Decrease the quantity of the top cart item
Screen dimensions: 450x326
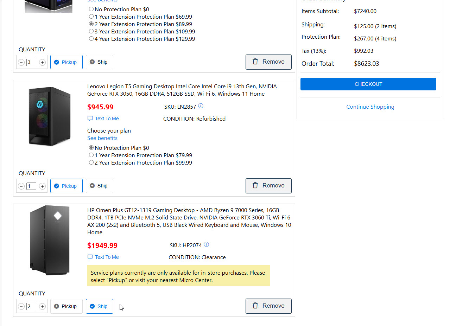21,63
